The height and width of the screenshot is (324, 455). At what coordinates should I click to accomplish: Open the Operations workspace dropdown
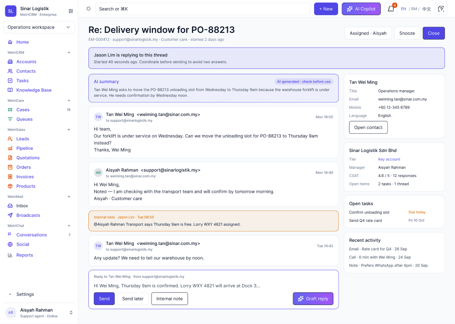click(x=39, y=27)
